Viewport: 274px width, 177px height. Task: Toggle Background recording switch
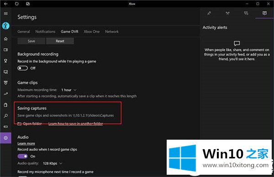pyautogui.click(x=22, y=68)
